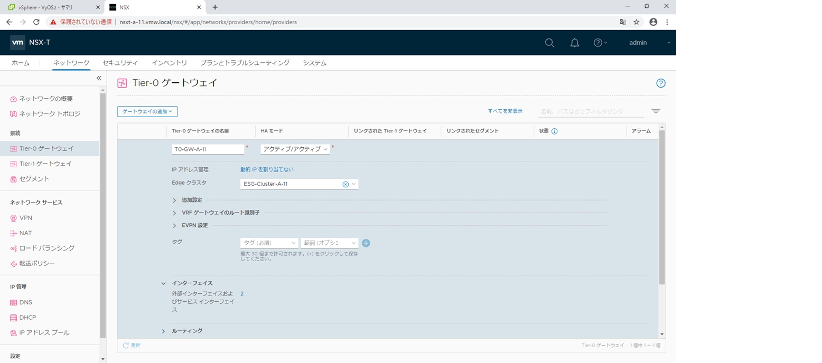Expand the 追加設定 section
The image size is (822, 363).
[x=174, y=200]
